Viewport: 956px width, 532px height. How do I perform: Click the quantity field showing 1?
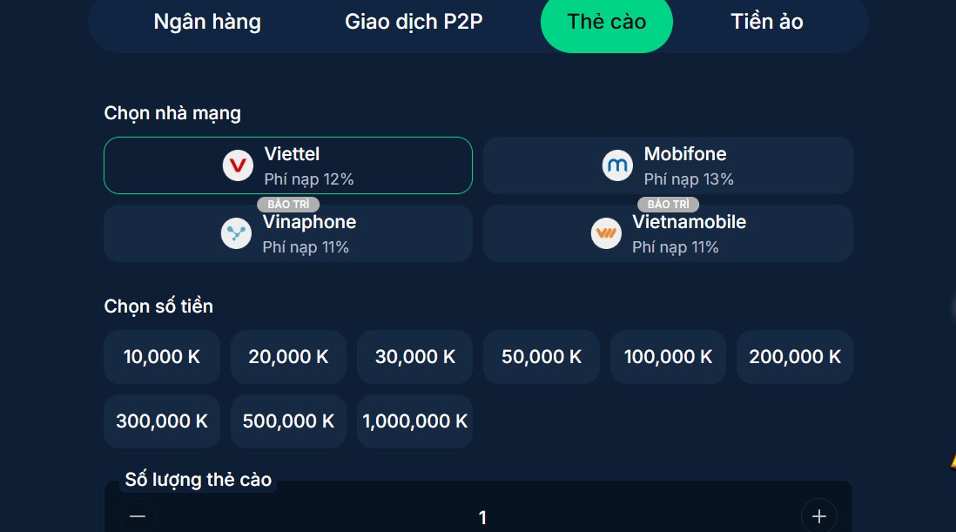482,516
